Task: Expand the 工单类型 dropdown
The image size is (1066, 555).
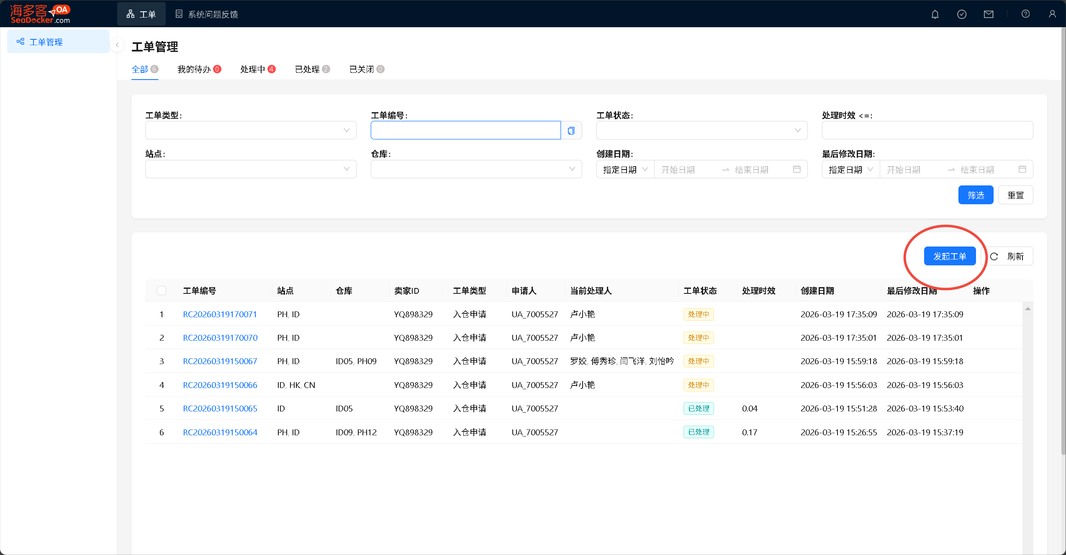Action: pos(250,131)
